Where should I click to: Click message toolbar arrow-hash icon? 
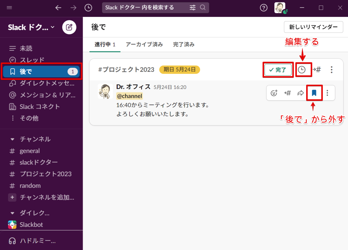287,93
